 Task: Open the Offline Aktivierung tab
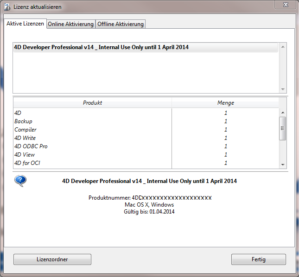click(121, 24)
